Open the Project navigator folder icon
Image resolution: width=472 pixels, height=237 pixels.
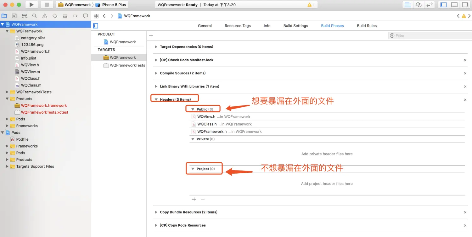(x=4, y=16)
